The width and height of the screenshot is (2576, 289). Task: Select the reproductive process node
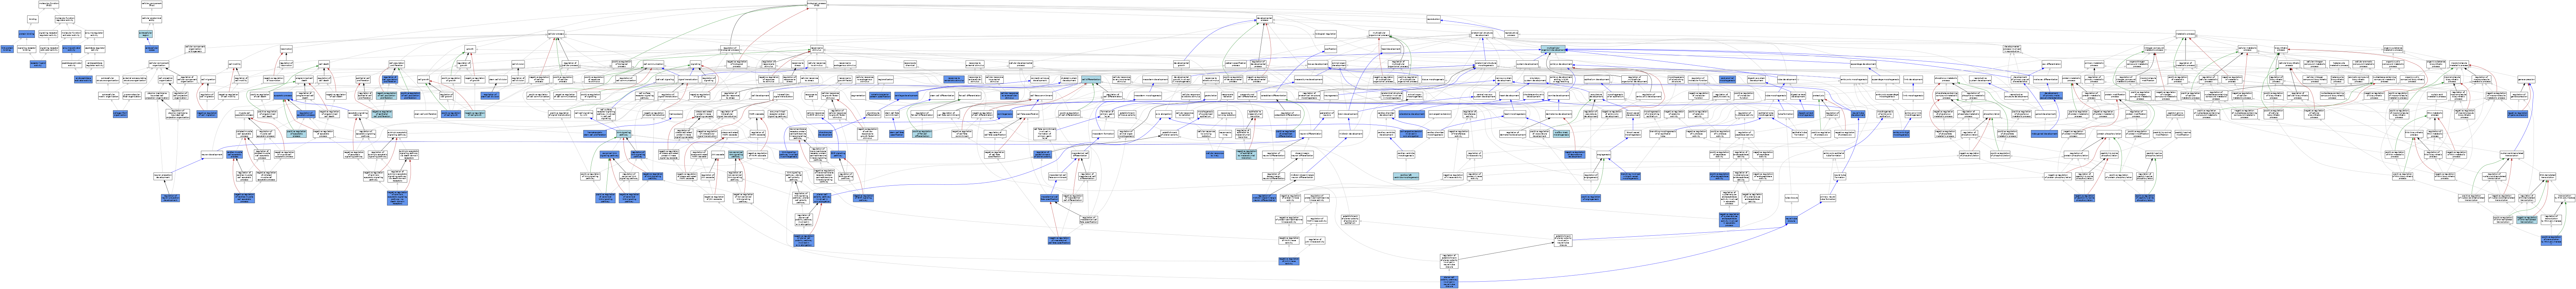(x=1512, y=34)
